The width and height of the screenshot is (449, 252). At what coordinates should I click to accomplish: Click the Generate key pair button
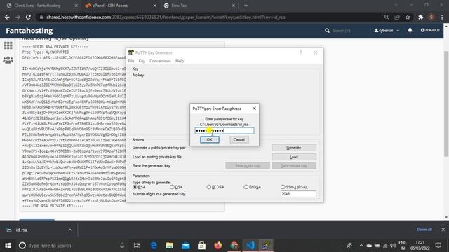[294, 148]
